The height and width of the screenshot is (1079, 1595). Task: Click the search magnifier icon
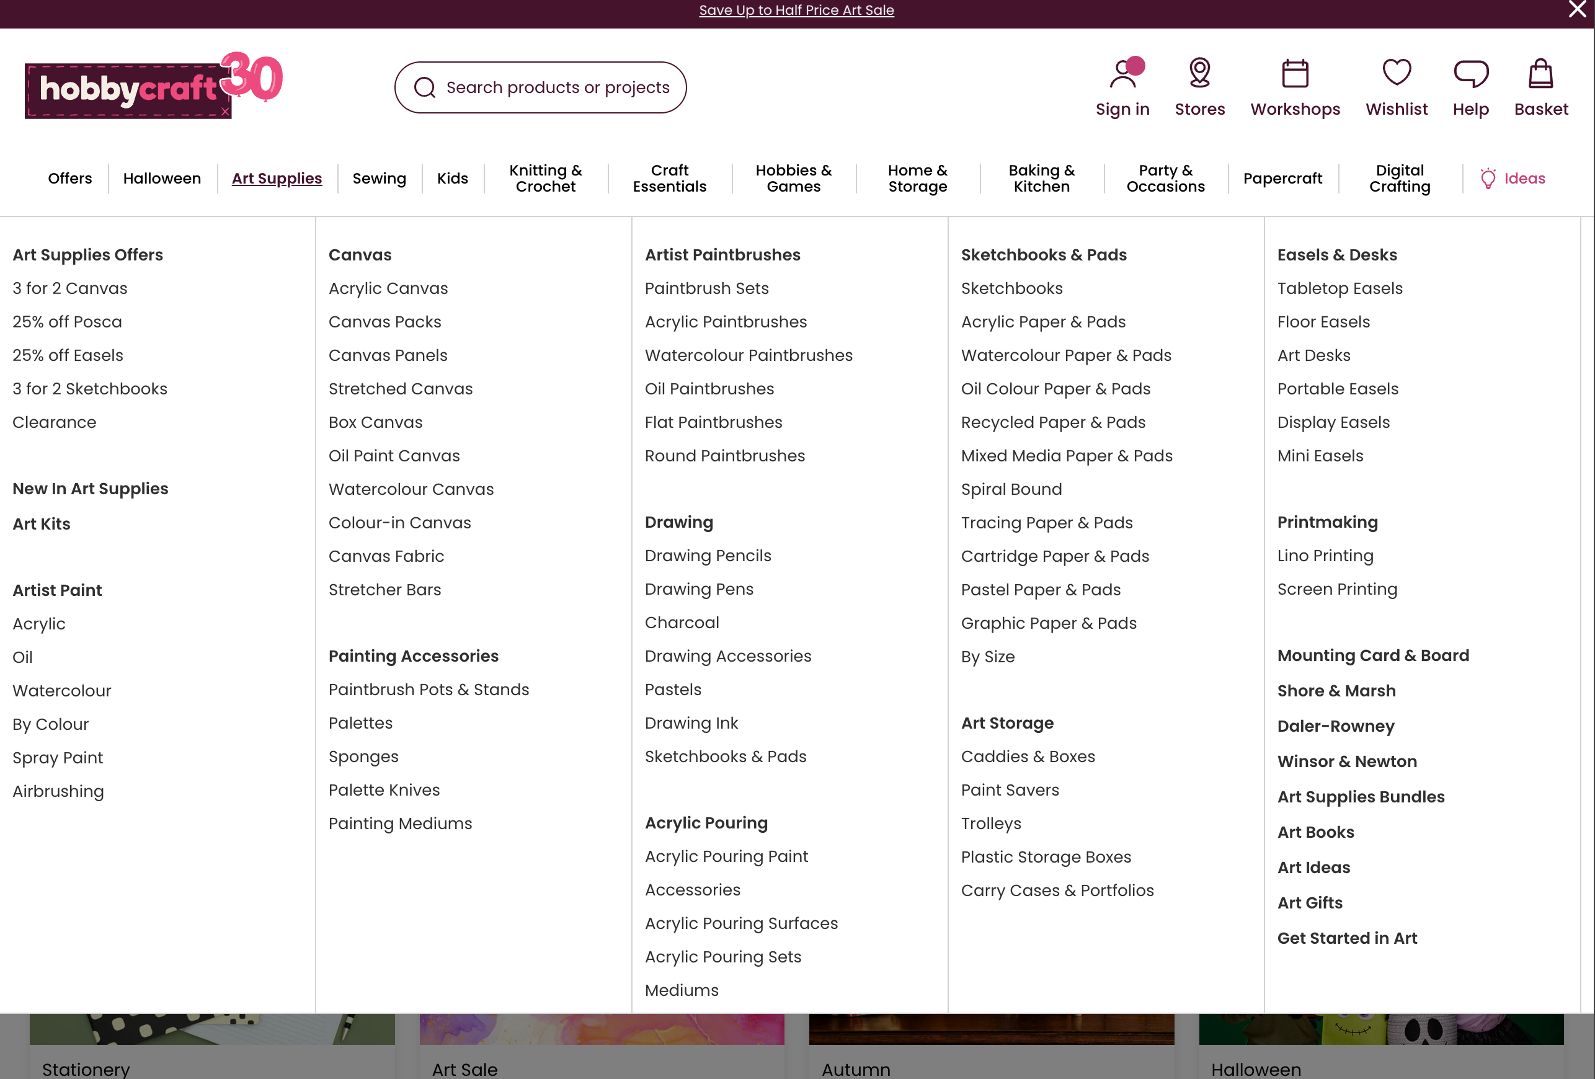tap(425, 87)
